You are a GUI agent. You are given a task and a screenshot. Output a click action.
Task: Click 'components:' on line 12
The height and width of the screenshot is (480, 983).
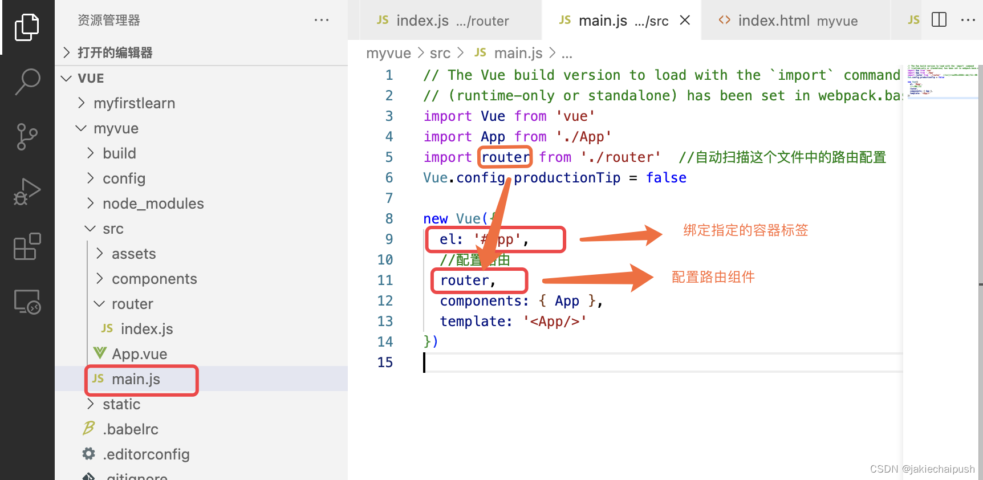pos(485,301)
